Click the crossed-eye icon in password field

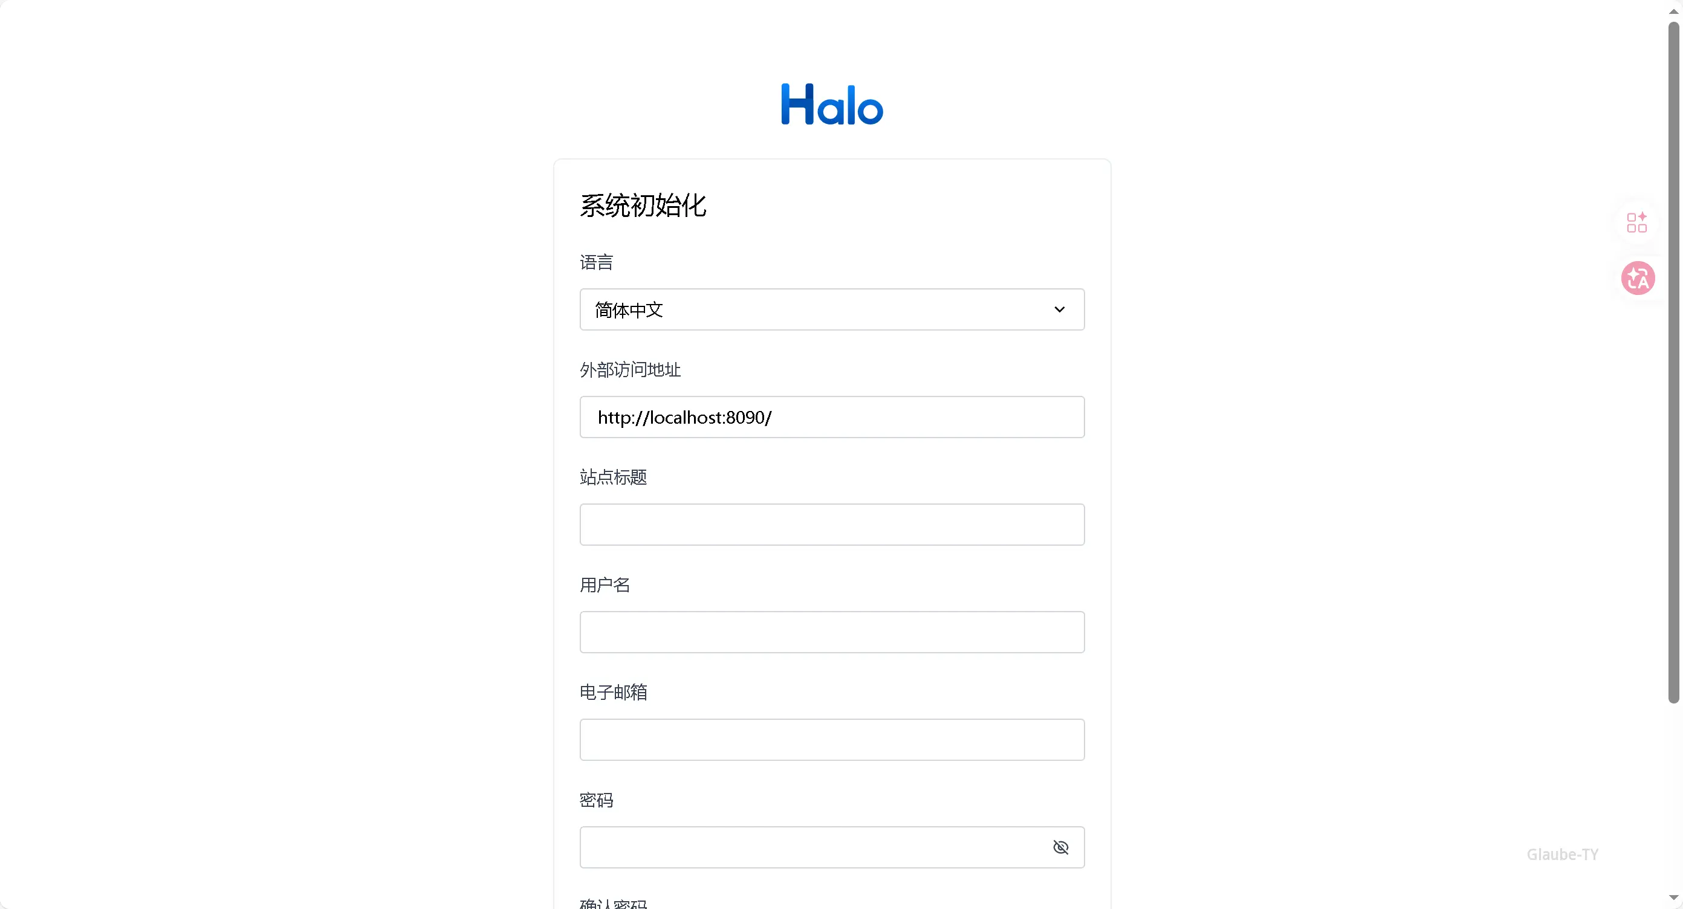1060,847
